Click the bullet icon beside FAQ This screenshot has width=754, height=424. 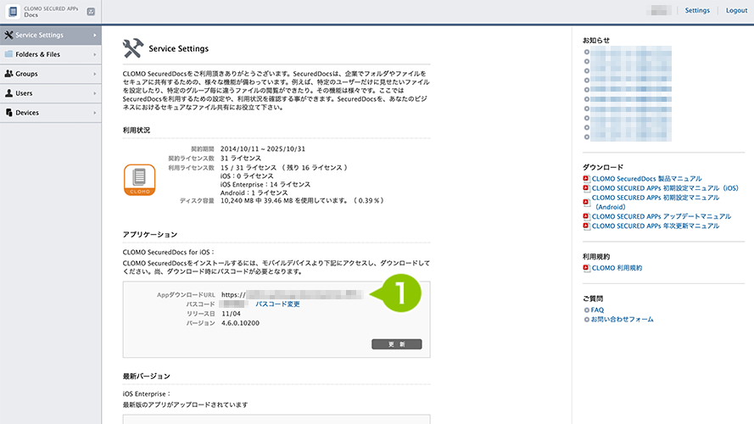[587, 310]
